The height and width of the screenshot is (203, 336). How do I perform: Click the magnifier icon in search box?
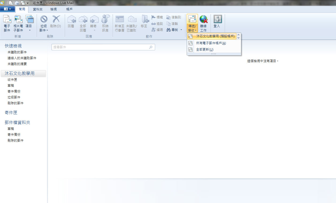151,47
